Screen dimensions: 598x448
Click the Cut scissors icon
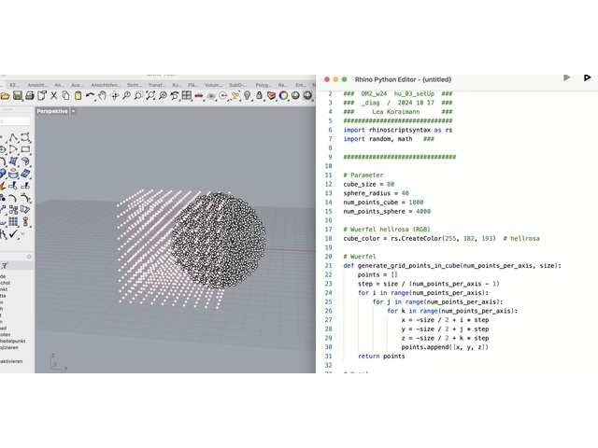tap(54, 95)
